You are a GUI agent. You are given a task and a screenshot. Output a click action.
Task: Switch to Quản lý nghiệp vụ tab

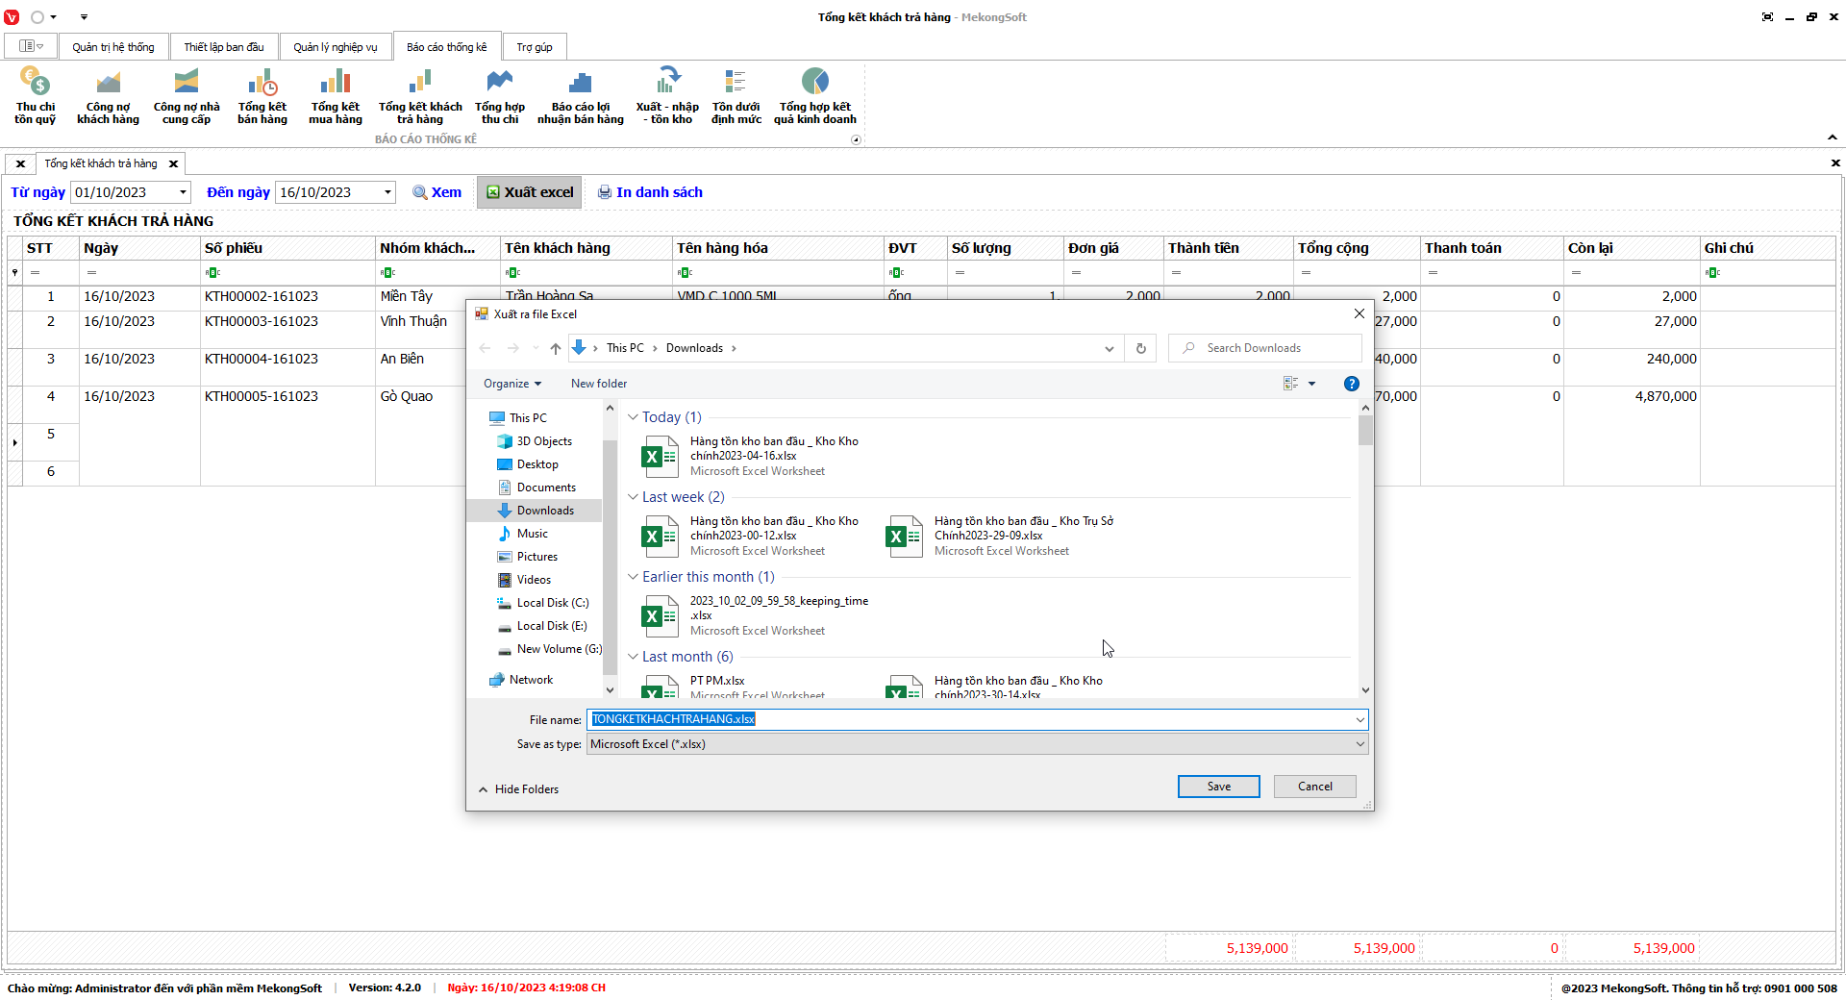click(x=335, y=47)
